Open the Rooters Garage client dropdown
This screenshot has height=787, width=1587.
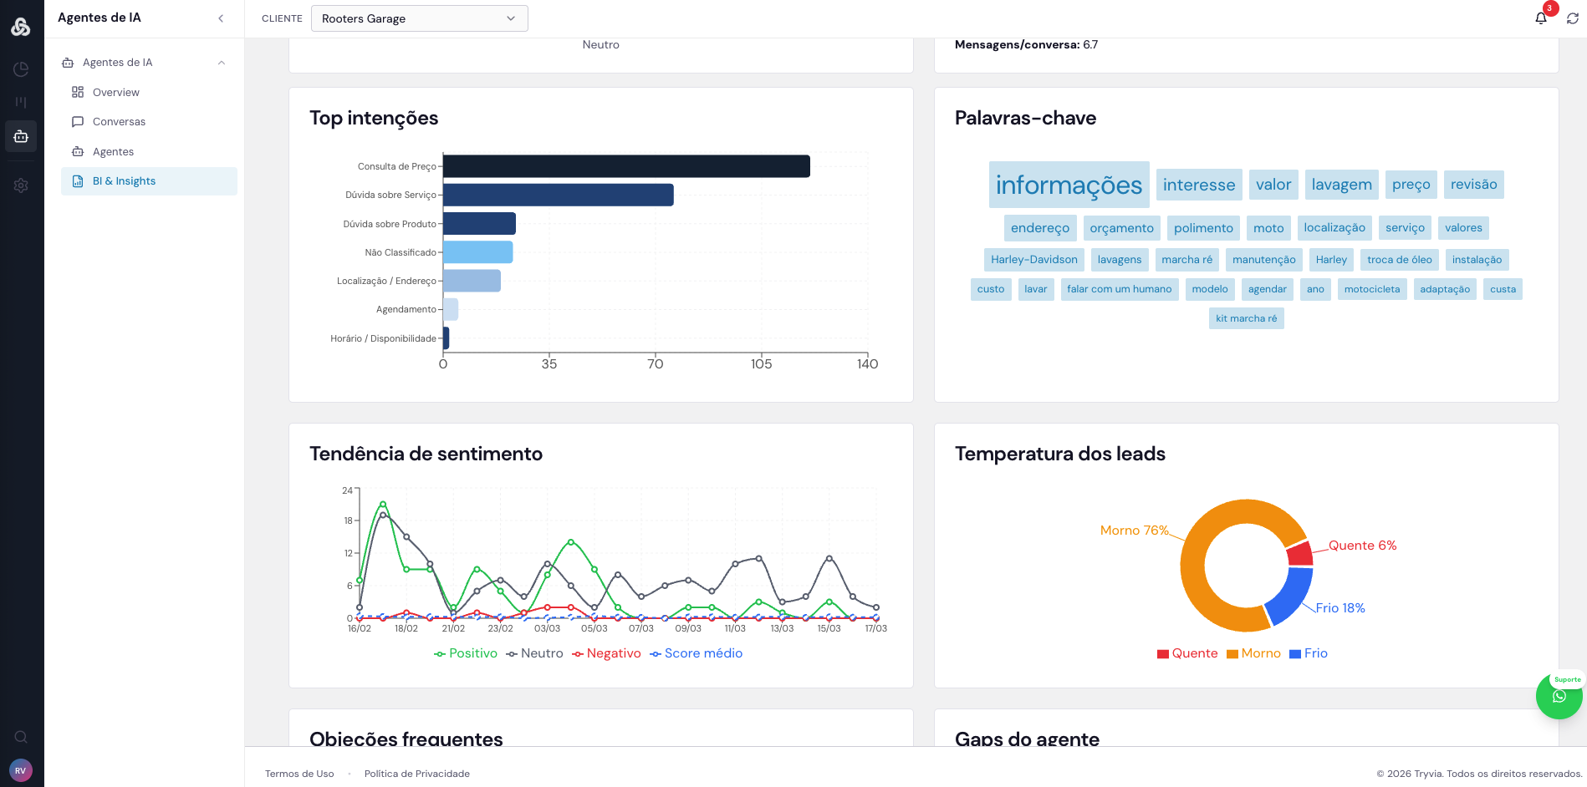click(419, 18)
